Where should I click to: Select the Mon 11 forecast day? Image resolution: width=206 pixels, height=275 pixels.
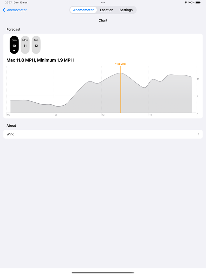click(25, 45)
